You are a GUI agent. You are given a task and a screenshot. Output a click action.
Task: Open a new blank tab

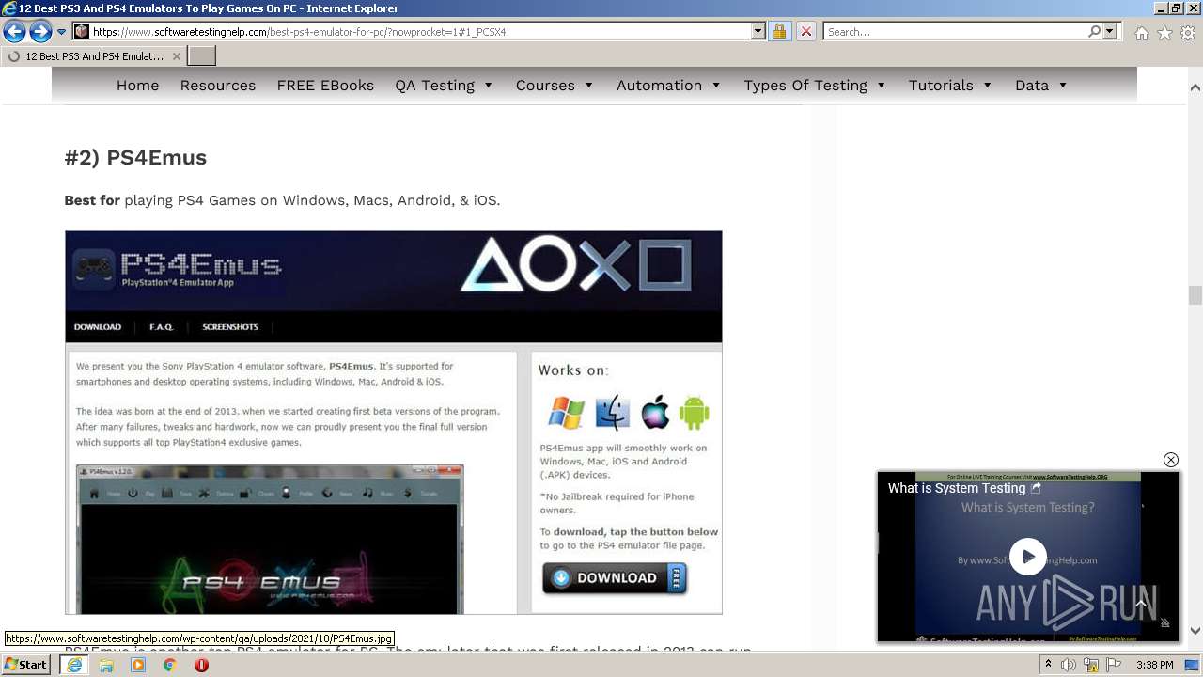click(202, 55)
